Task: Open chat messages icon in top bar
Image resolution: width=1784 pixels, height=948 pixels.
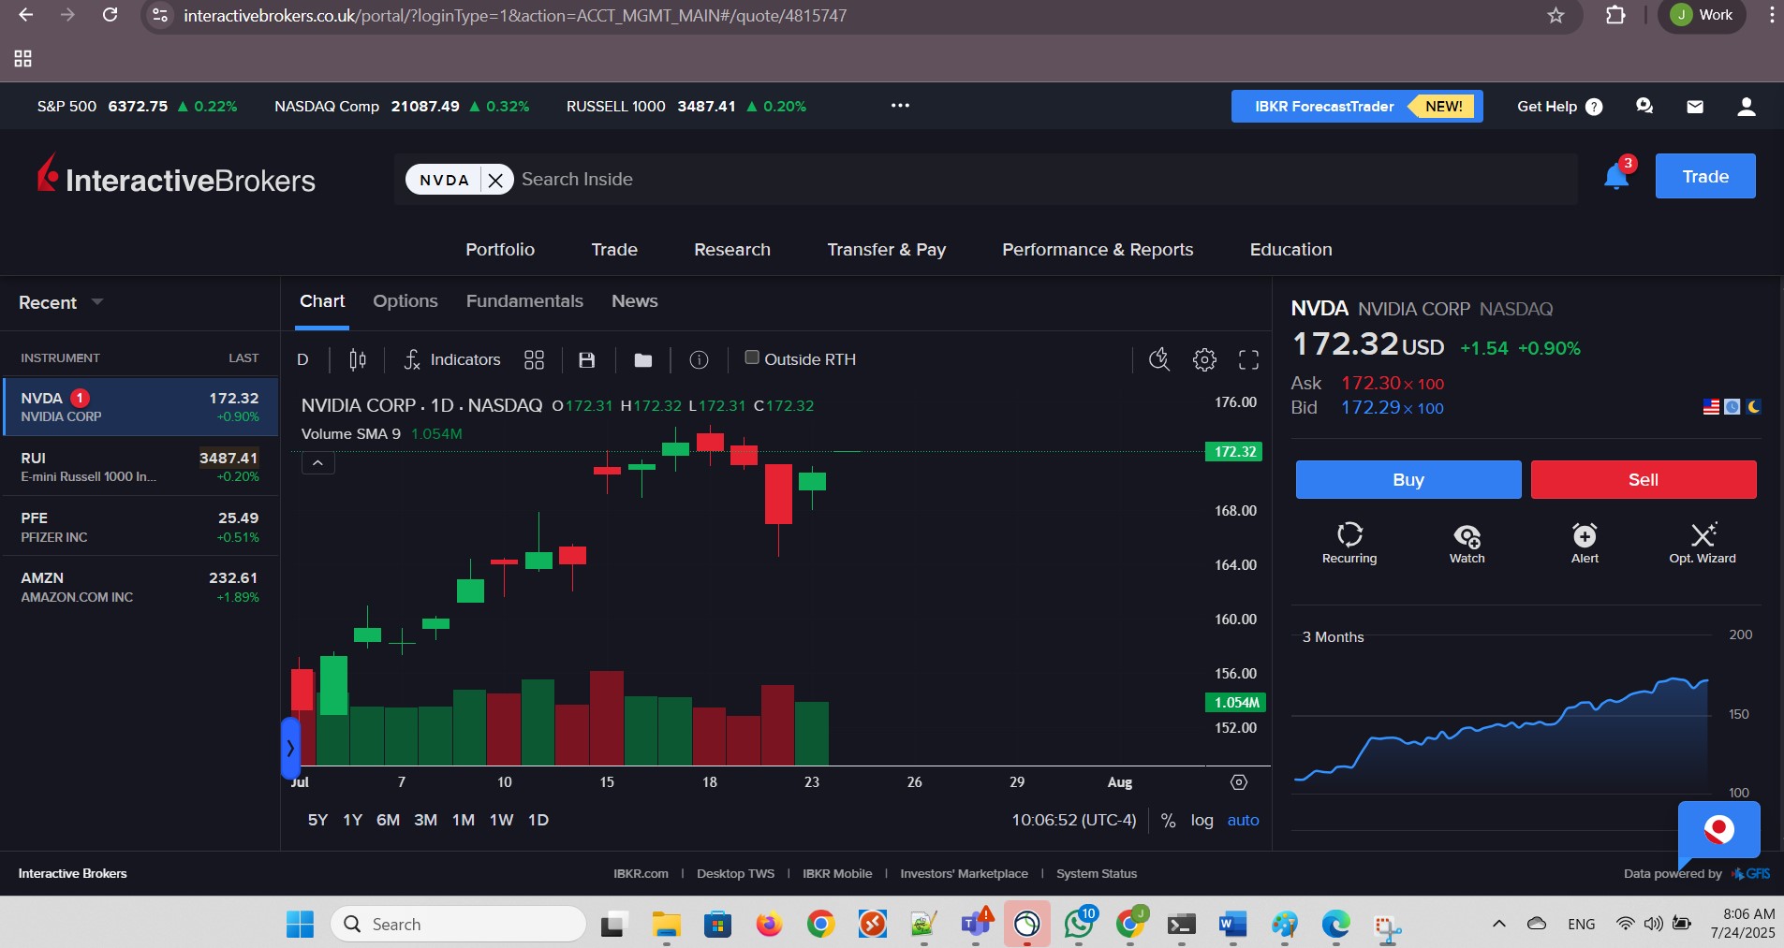Action: click(1644, 107)
